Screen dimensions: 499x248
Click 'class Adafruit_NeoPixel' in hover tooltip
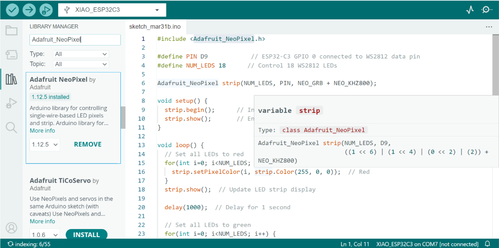[x=324, y=130]
